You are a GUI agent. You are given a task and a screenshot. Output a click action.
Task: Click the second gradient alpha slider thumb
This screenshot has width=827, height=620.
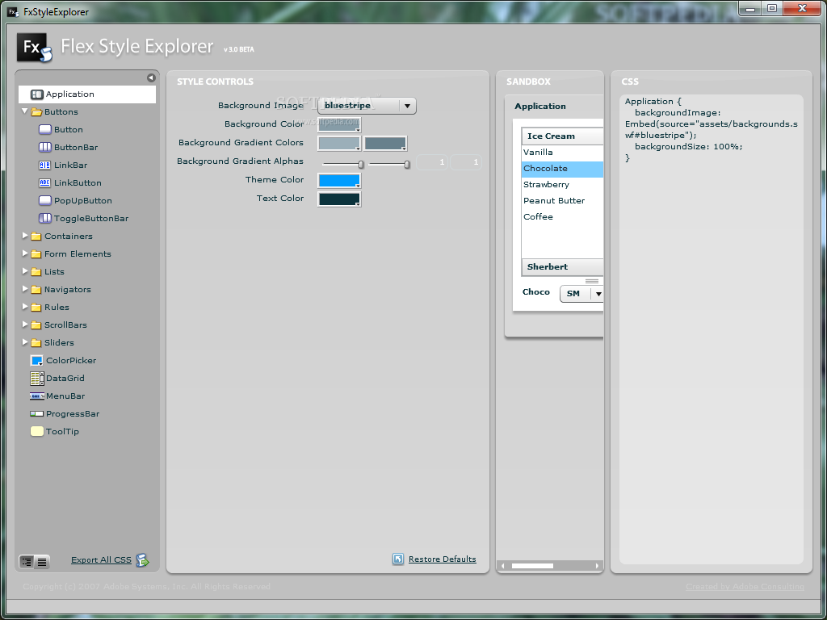coord(407,165)
